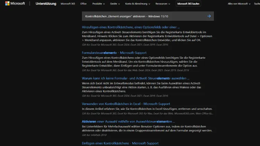Open the Suche search control
The height and width of the screenshot is (146, 260).
click(257, 4)
